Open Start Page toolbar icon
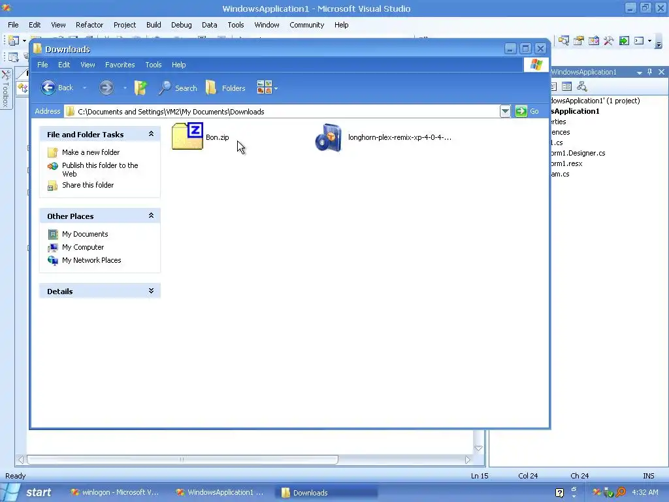The height and width of the screenshot is (502, 669). point(624,41)
